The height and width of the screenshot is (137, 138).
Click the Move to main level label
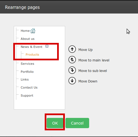click(94, 60)
